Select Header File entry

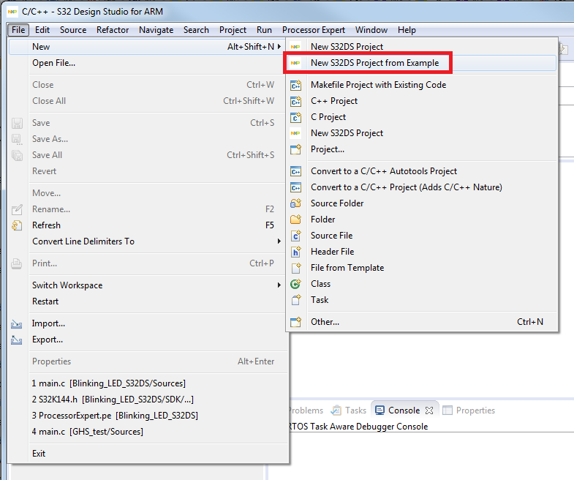pyautogui.click(x=422, y=252)
